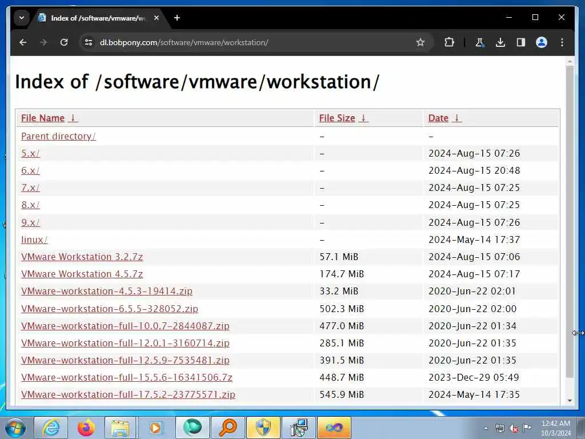Screen dimensions: 585x439
Task: Open the computer setup taskbar icon
Action: coord(298,428)
